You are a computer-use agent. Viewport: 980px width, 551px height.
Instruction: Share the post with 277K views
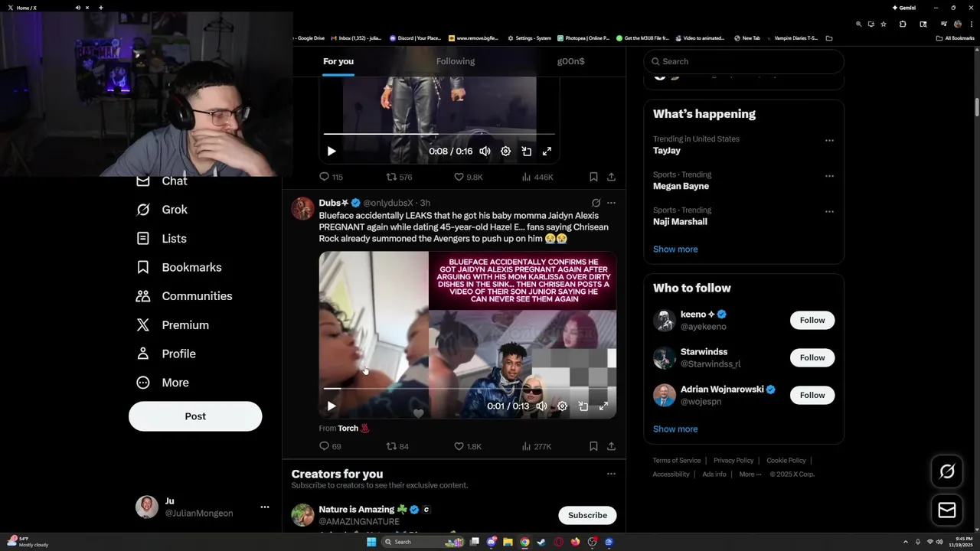[x=611, y=446]
